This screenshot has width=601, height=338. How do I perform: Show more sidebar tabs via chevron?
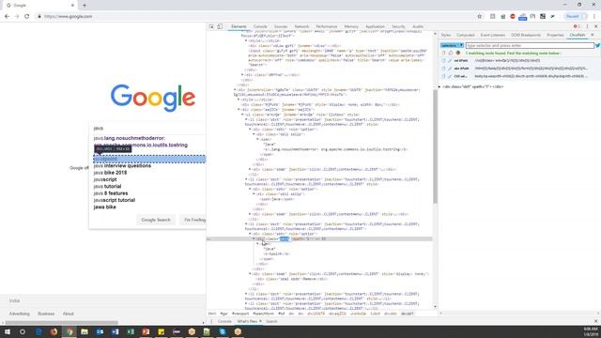[593, 35]
